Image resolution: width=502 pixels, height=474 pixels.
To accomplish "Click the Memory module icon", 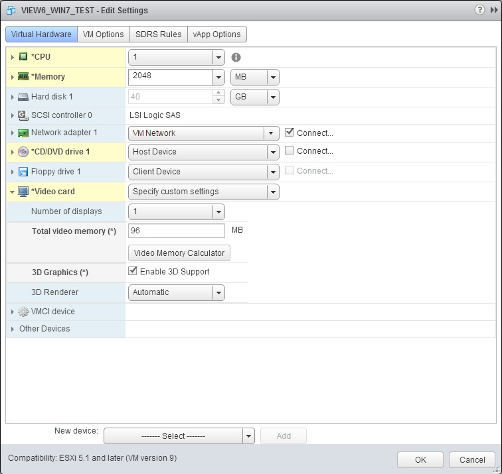I will [x=23, y=77].
